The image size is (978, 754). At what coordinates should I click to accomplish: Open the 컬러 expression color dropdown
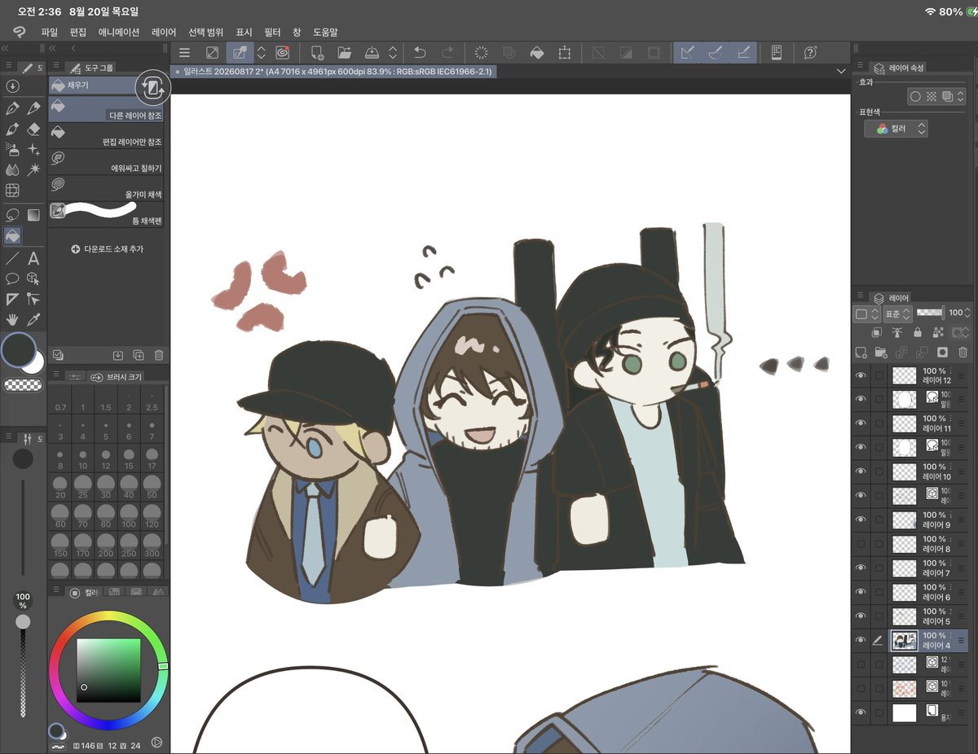896,129
